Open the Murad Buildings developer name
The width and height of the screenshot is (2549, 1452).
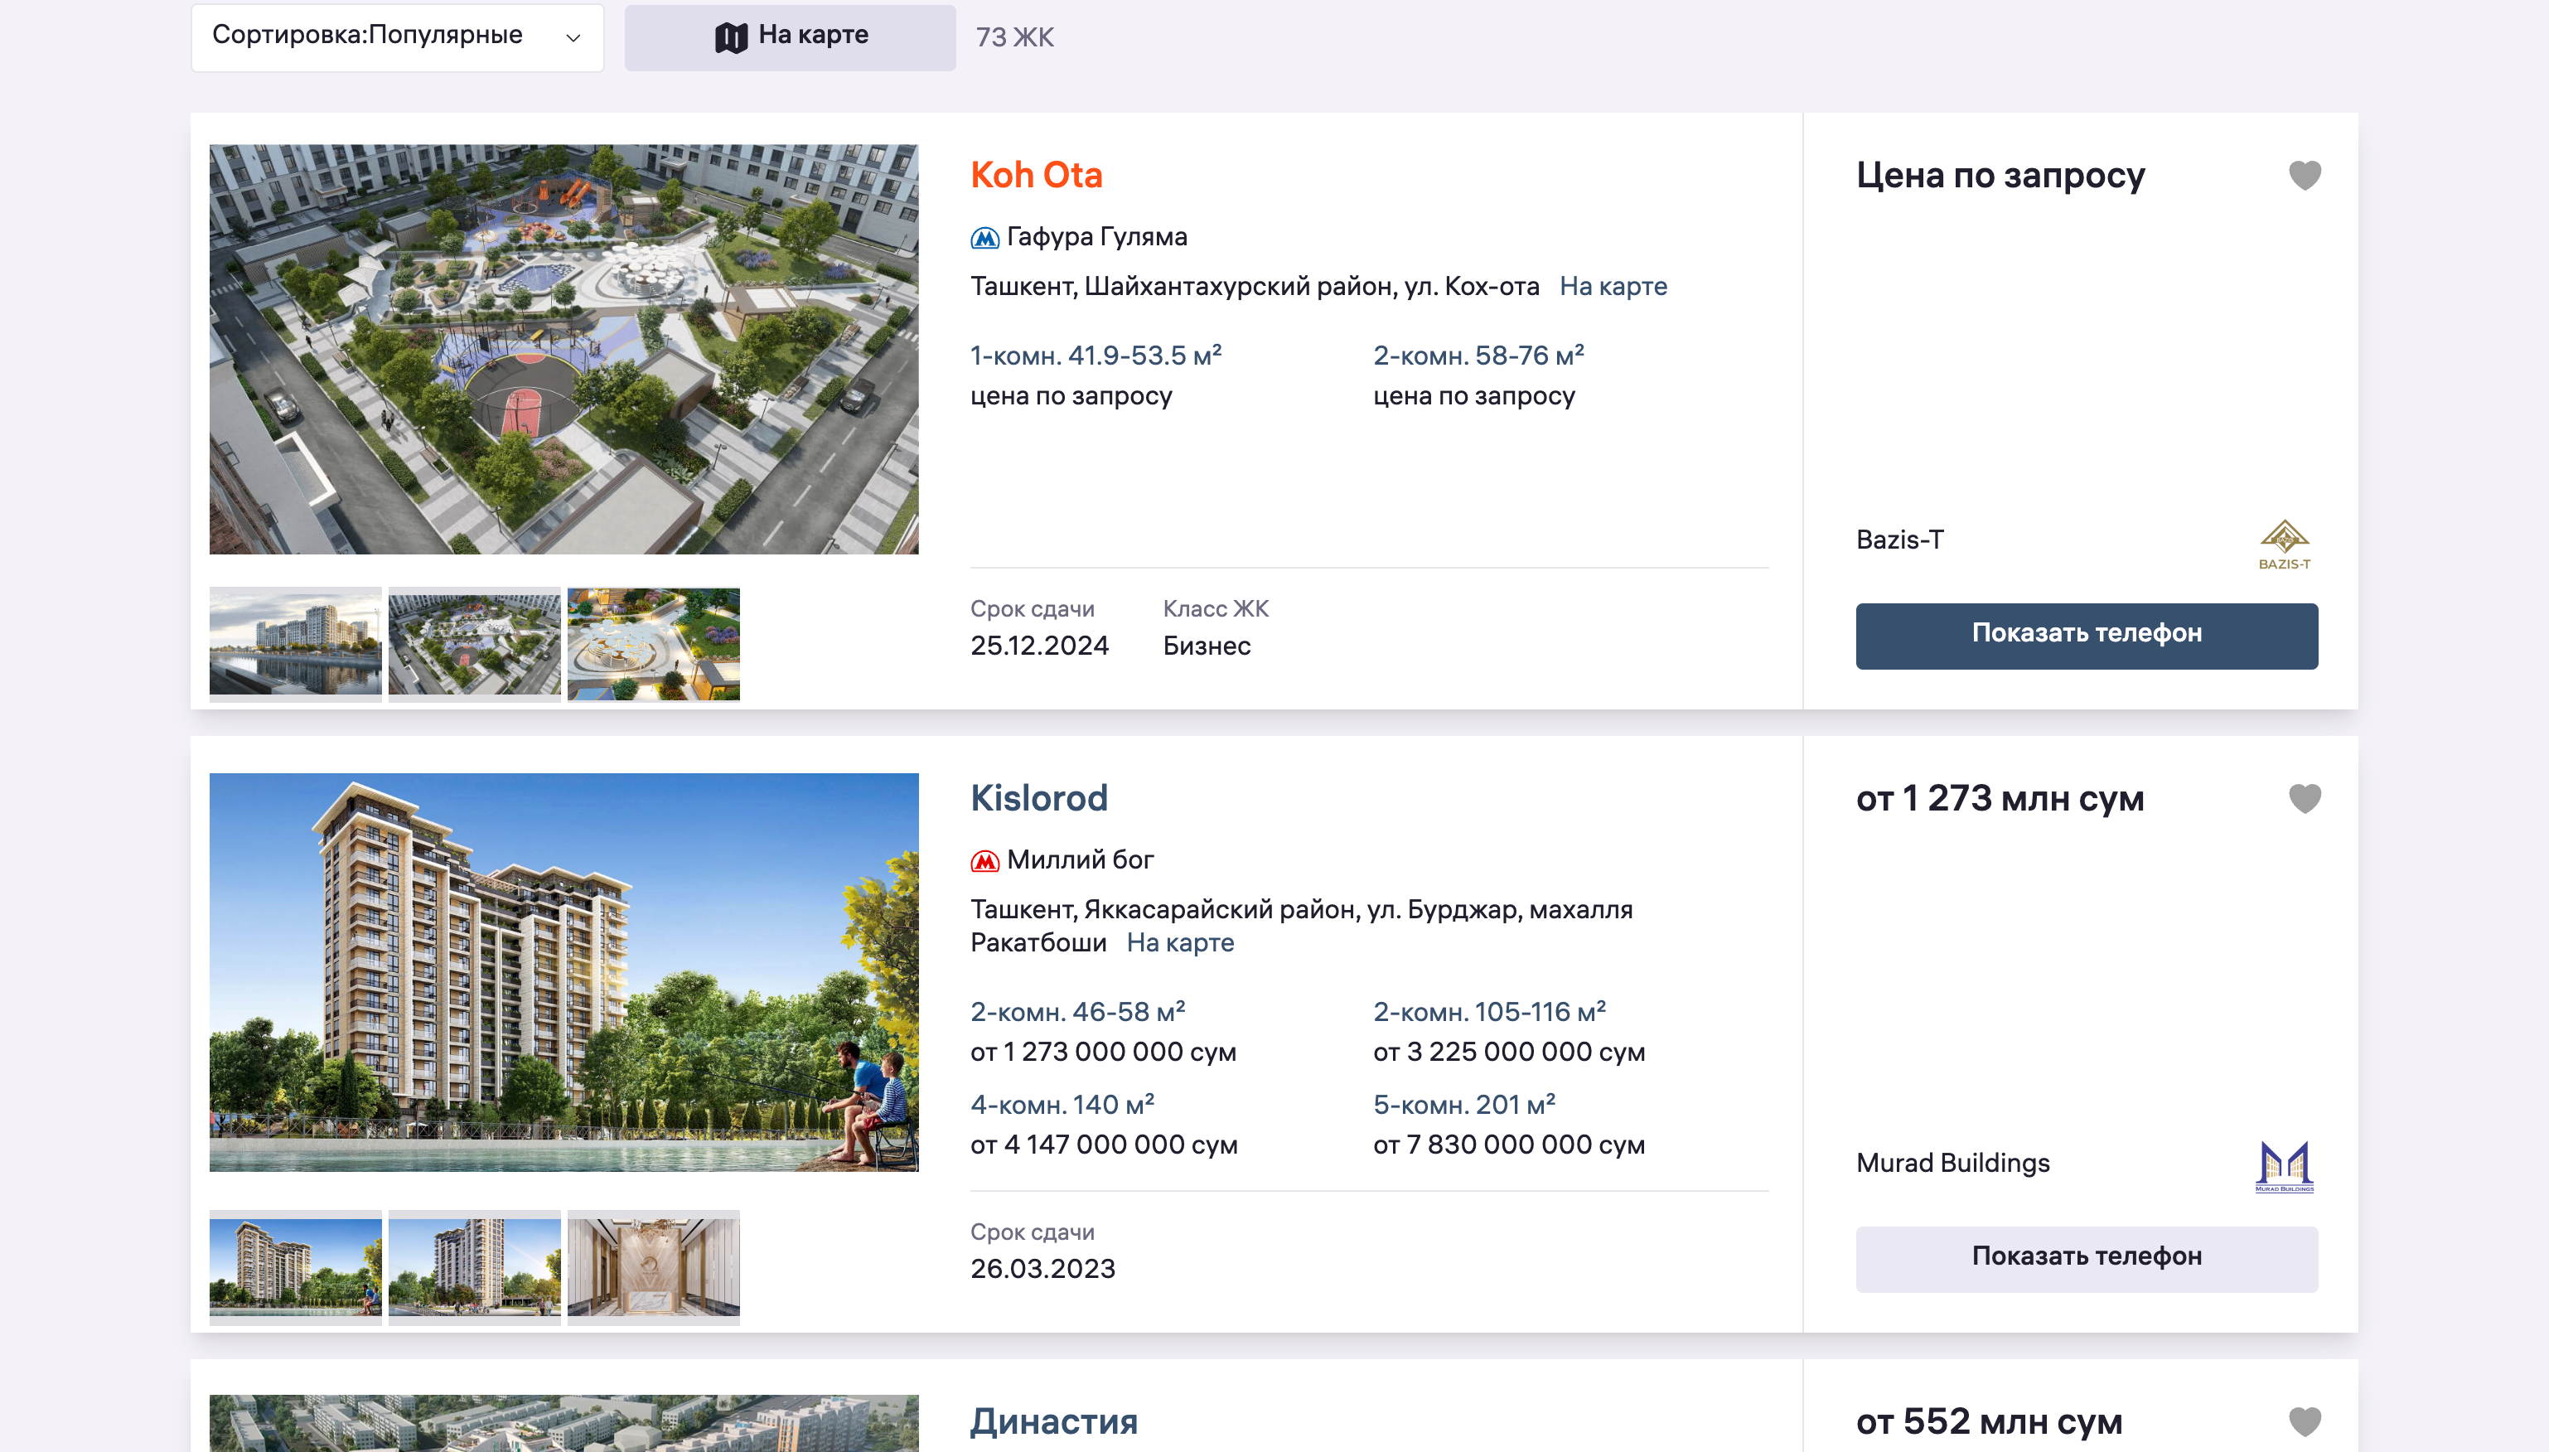pos(1952,1163)
